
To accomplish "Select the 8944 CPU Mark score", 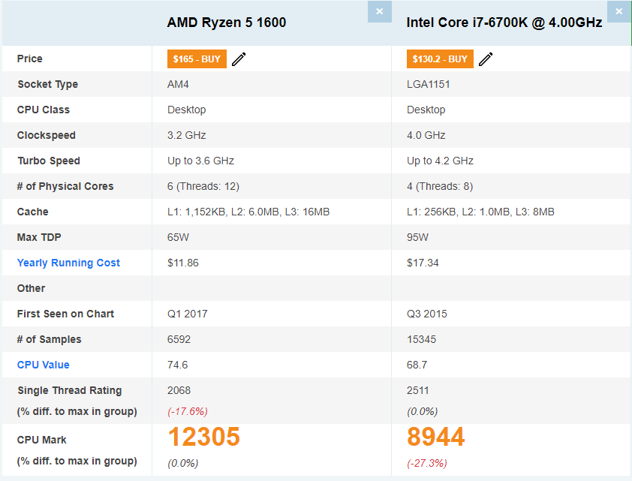I will (x=435, y=437).
